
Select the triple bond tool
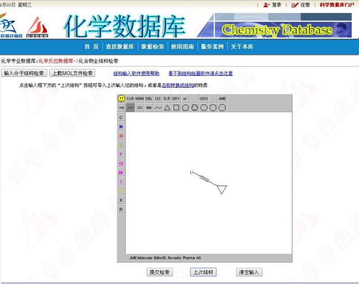149,107
